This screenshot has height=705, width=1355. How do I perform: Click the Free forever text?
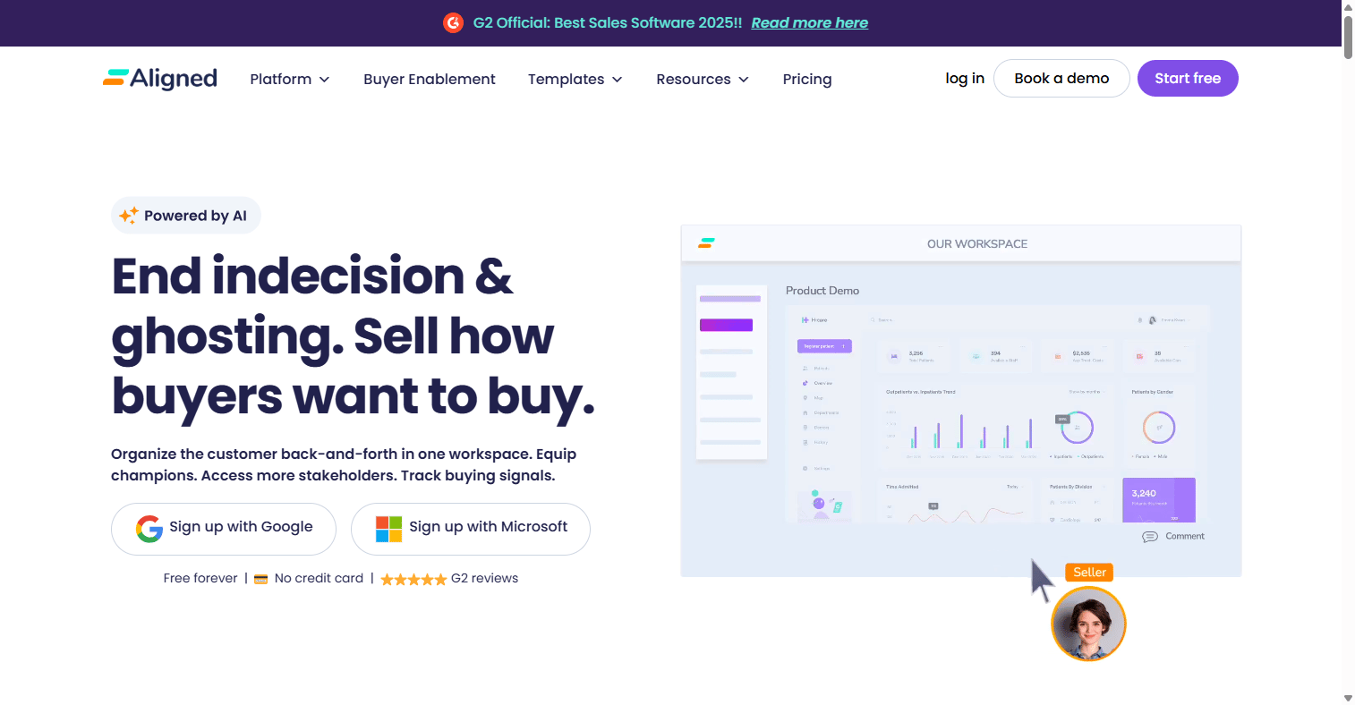(x=200, y=578)
